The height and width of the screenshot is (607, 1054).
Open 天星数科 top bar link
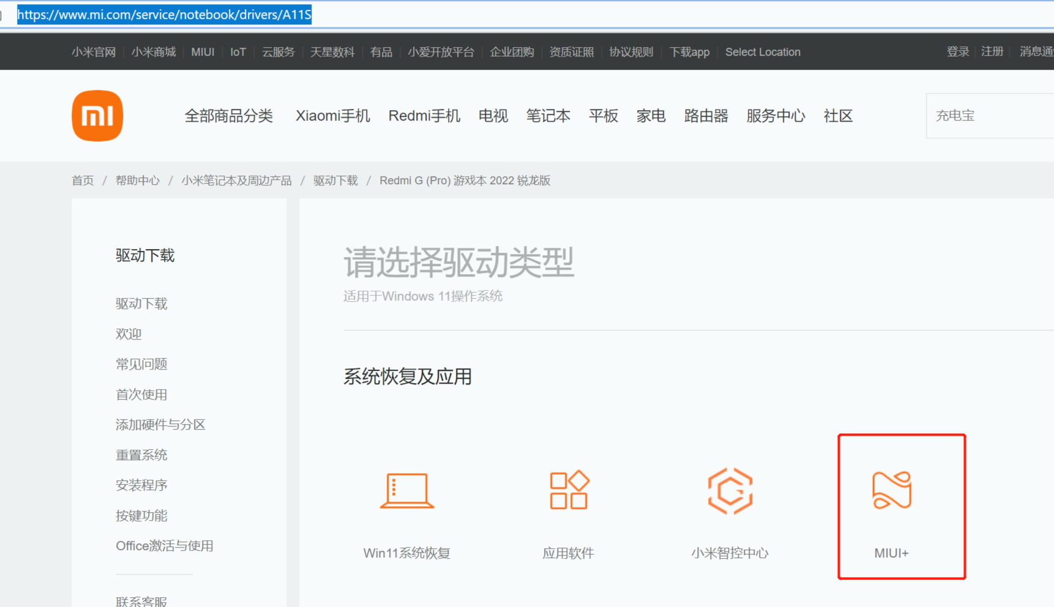pos(332,52)
